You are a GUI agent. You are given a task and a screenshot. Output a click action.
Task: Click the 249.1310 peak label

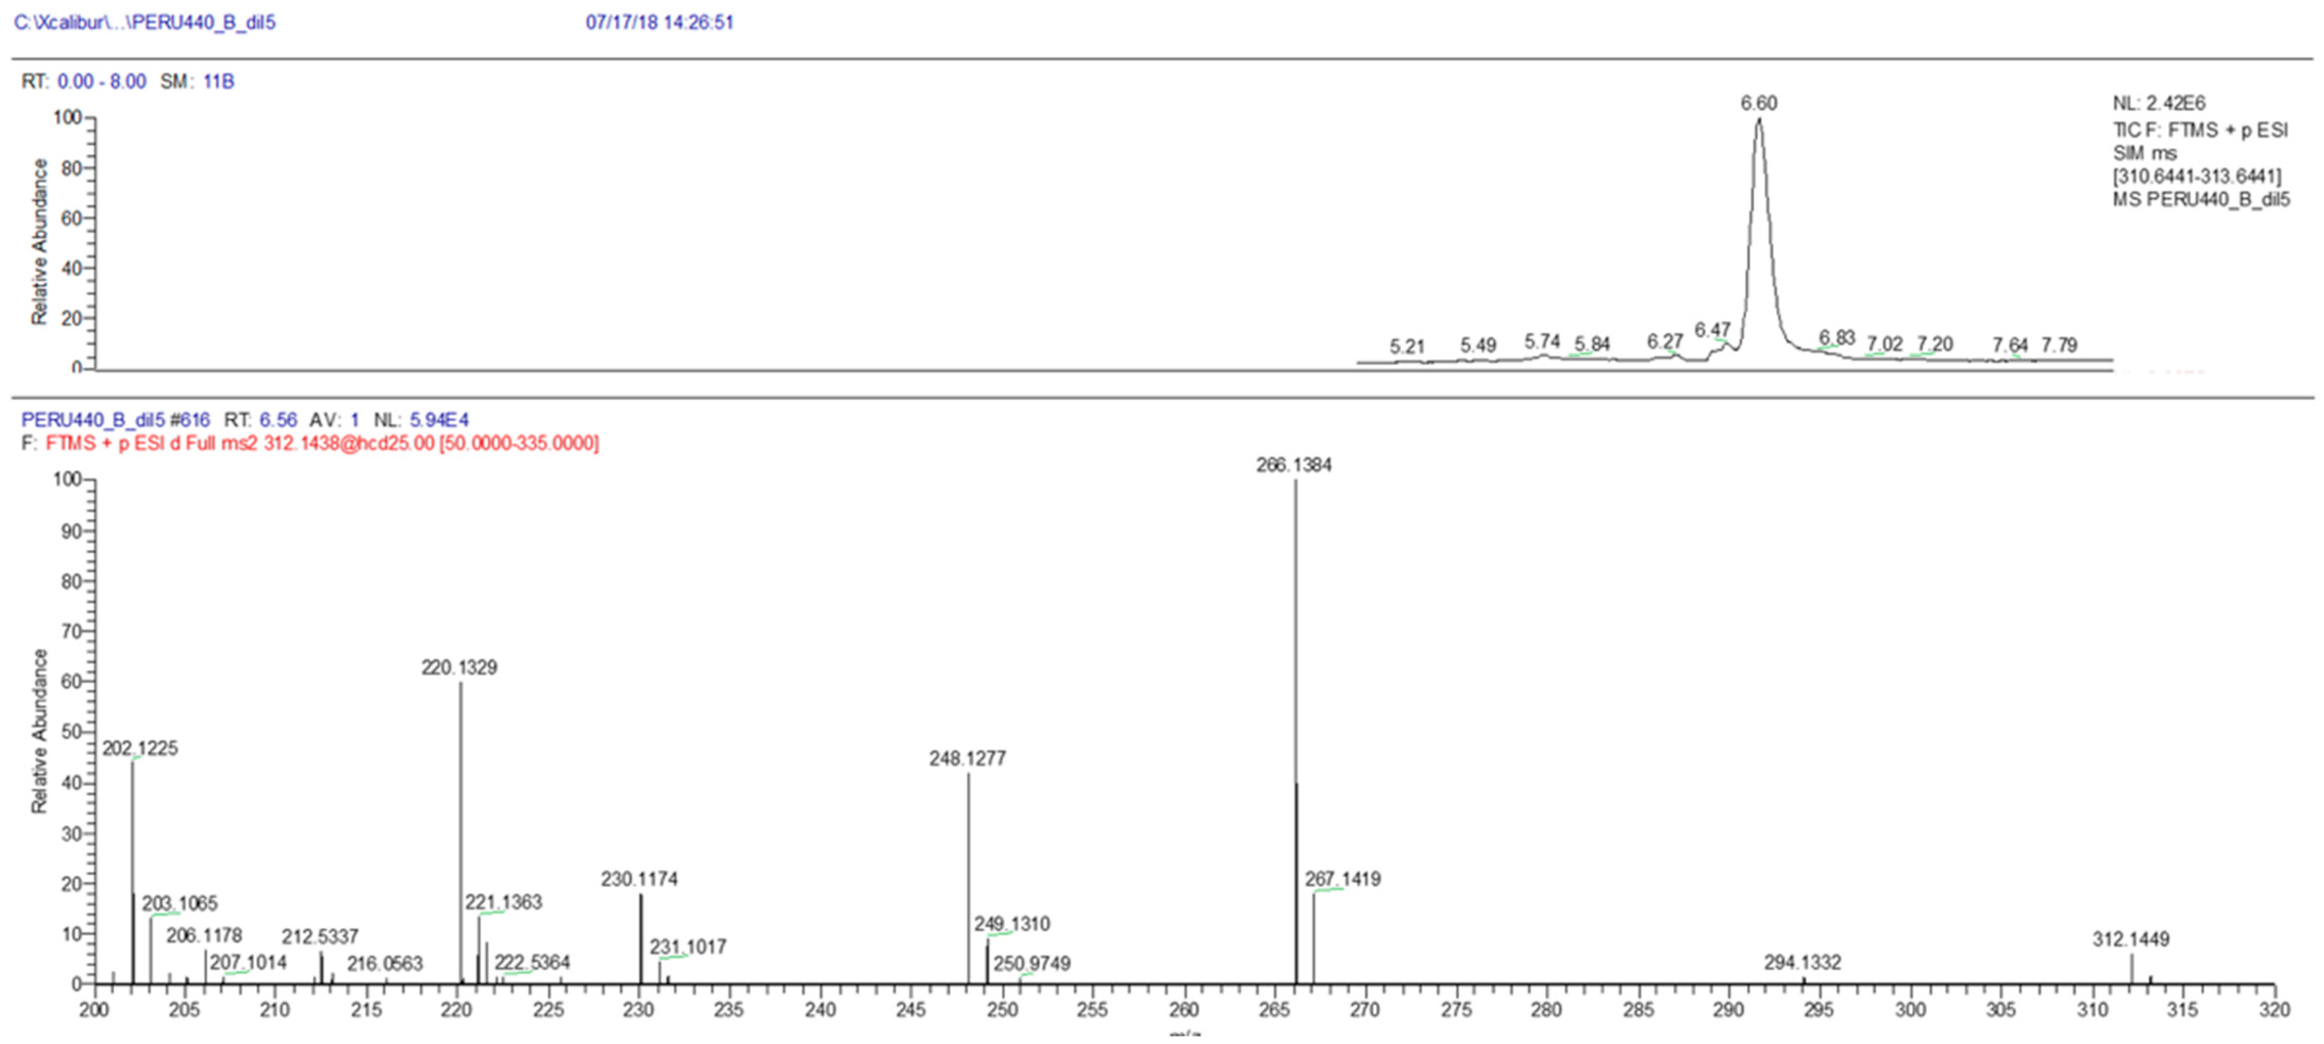[x=1012, y=924]
